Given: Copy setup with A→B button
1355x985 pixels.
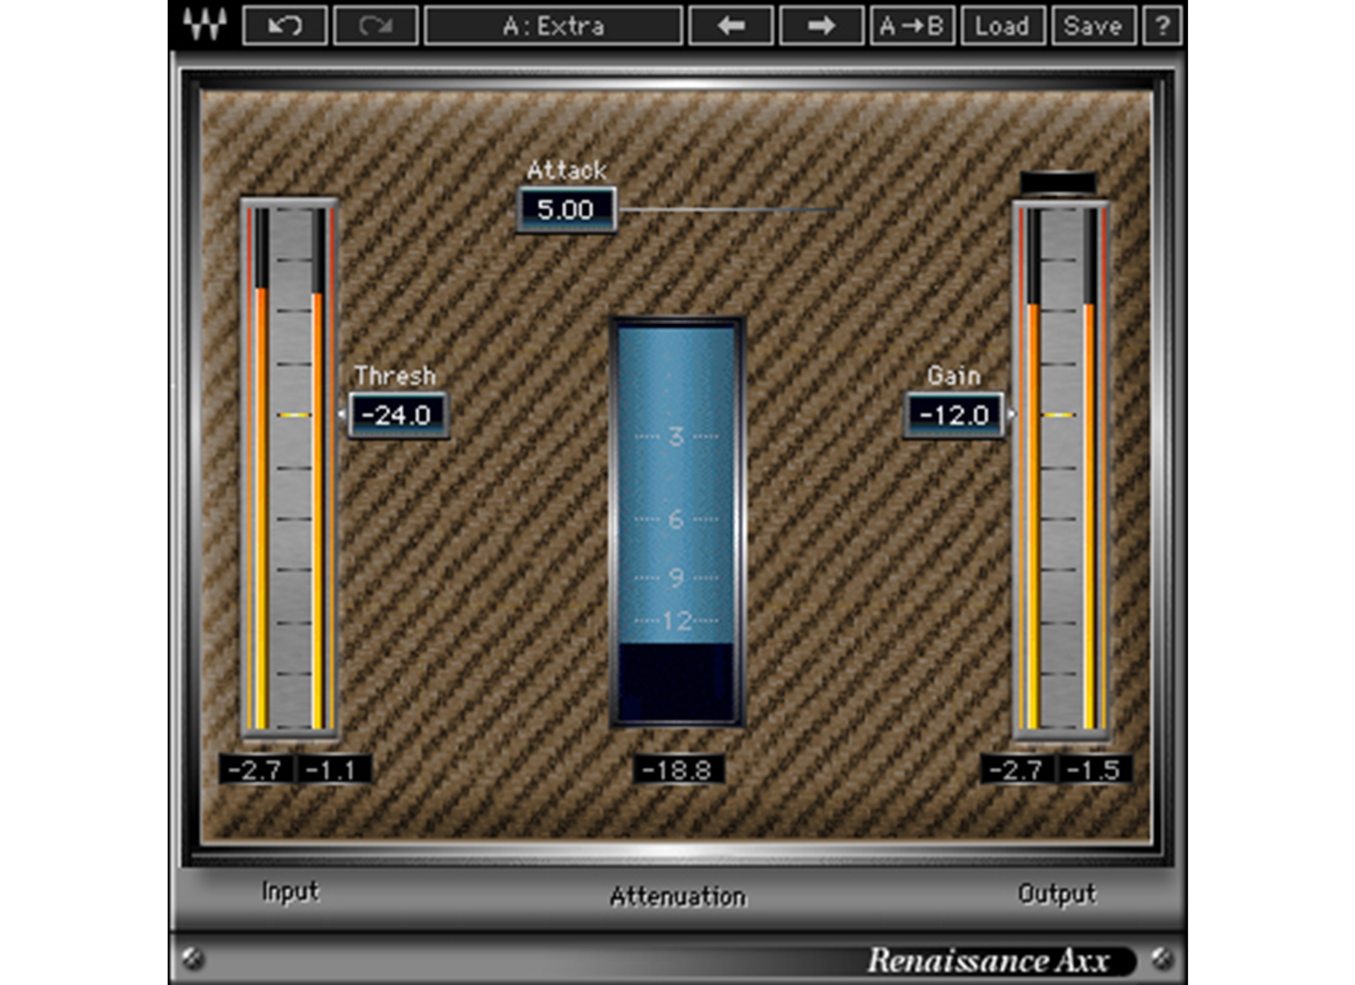Looking at the screenshot, I should [x=912, y=26].
